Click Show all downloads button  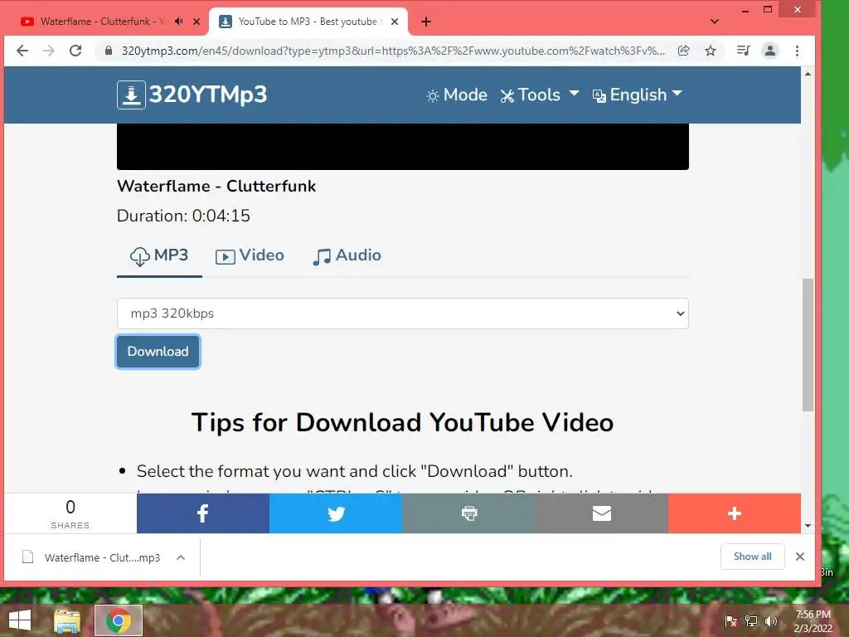point(752,557)
